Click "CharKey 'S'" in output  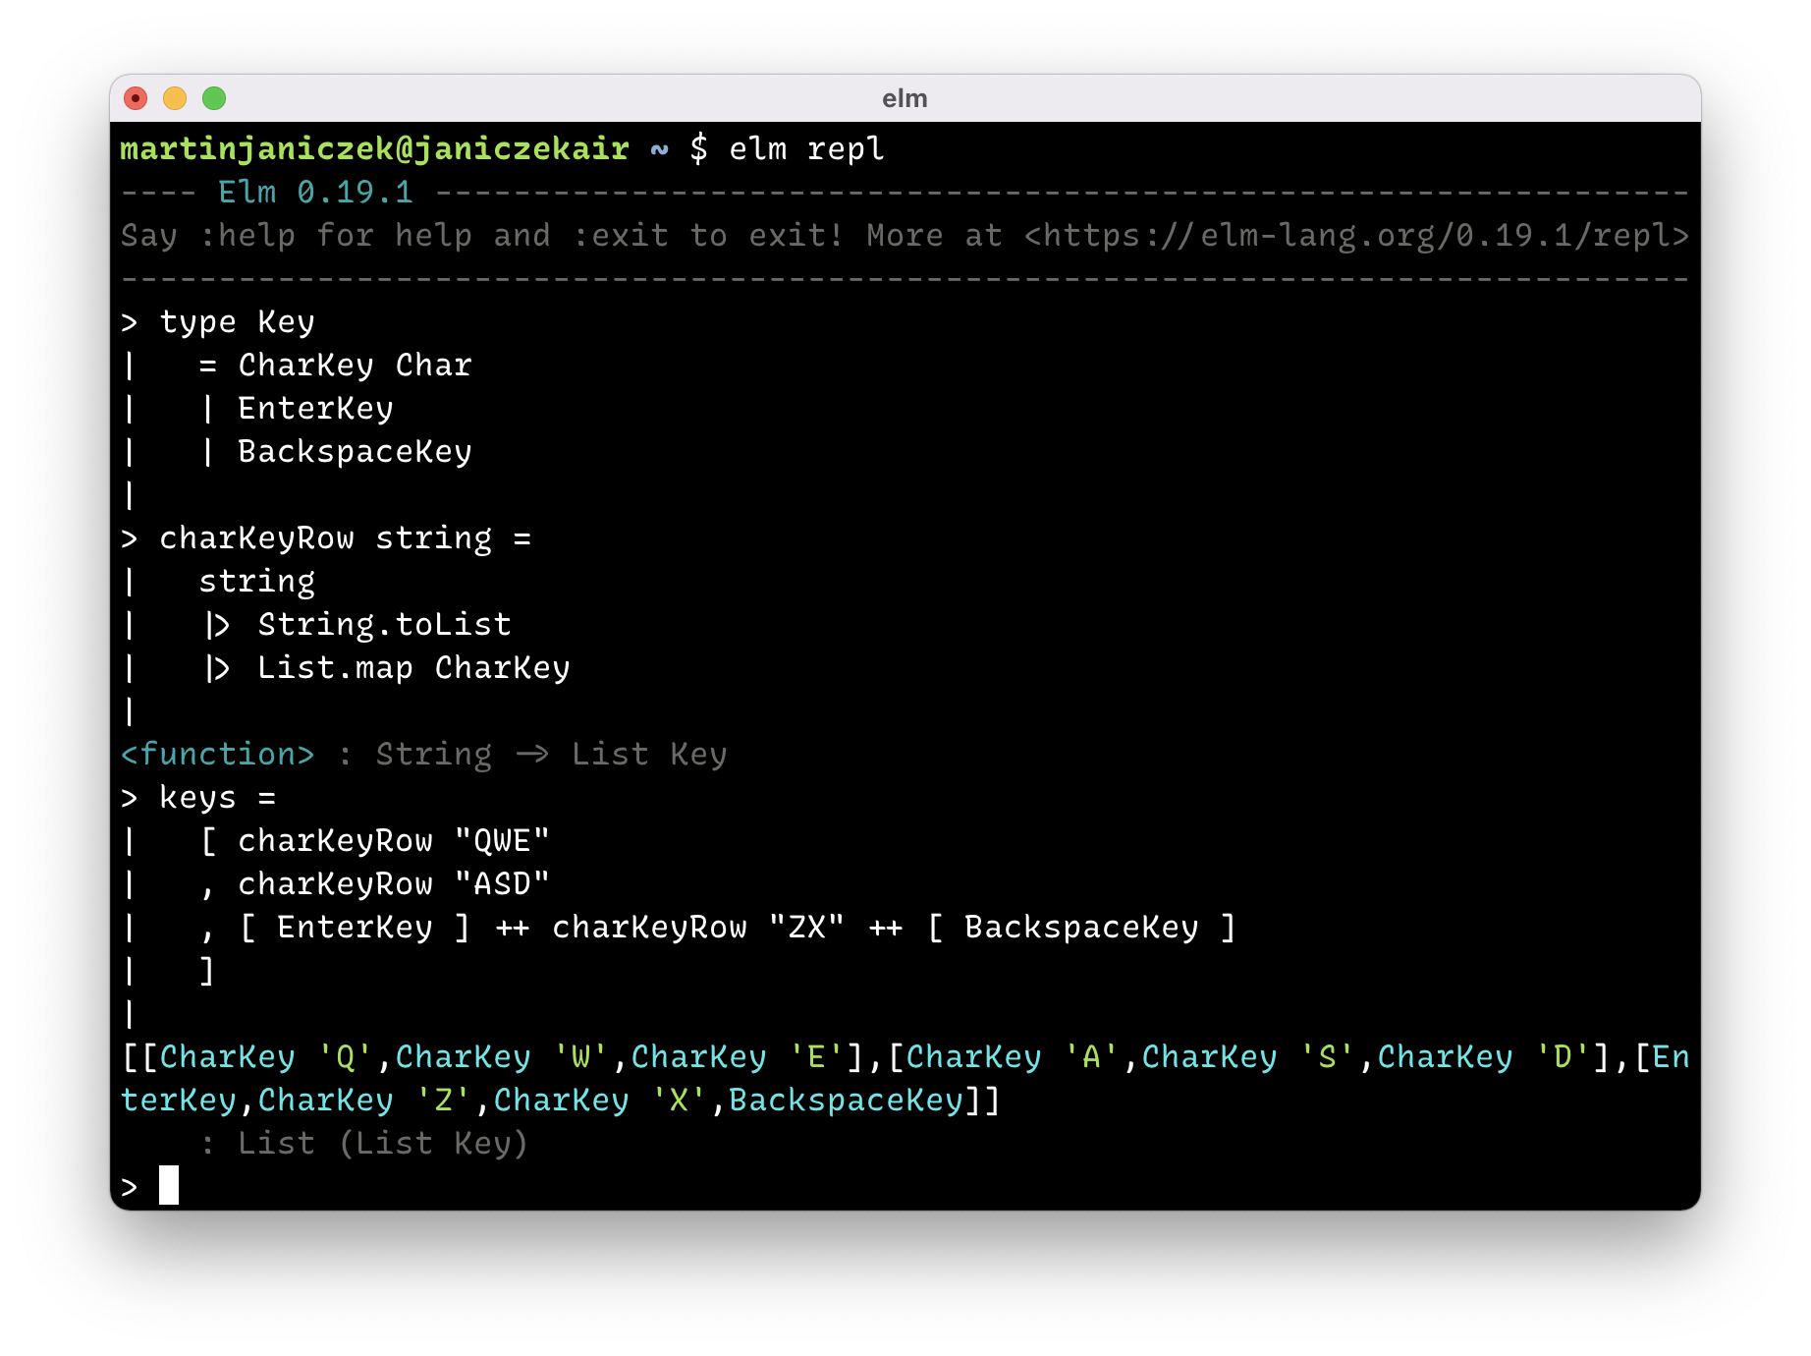tap(1248, 1057)
